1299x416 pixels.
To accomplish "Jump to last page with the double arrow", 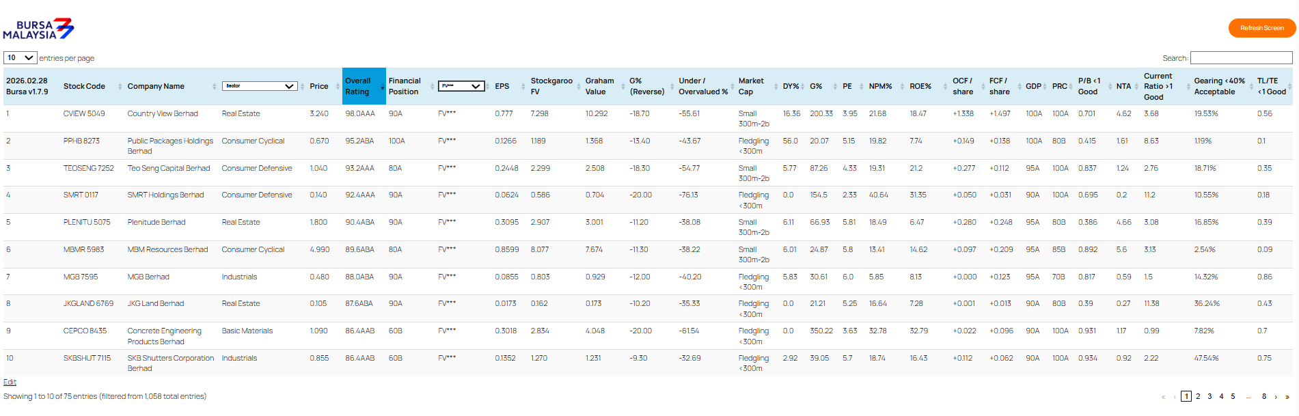I will click(1287, 397).
